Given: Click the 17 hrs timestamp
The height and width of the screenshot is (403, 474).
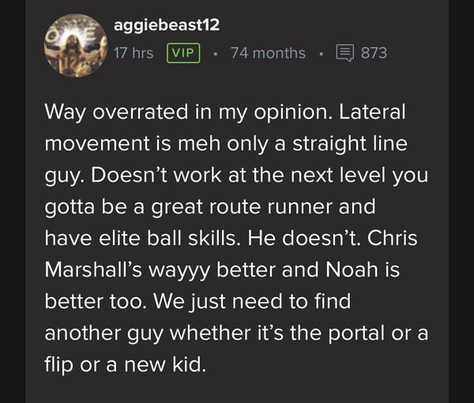Looking at the screenshot, I should pos(133,53).
